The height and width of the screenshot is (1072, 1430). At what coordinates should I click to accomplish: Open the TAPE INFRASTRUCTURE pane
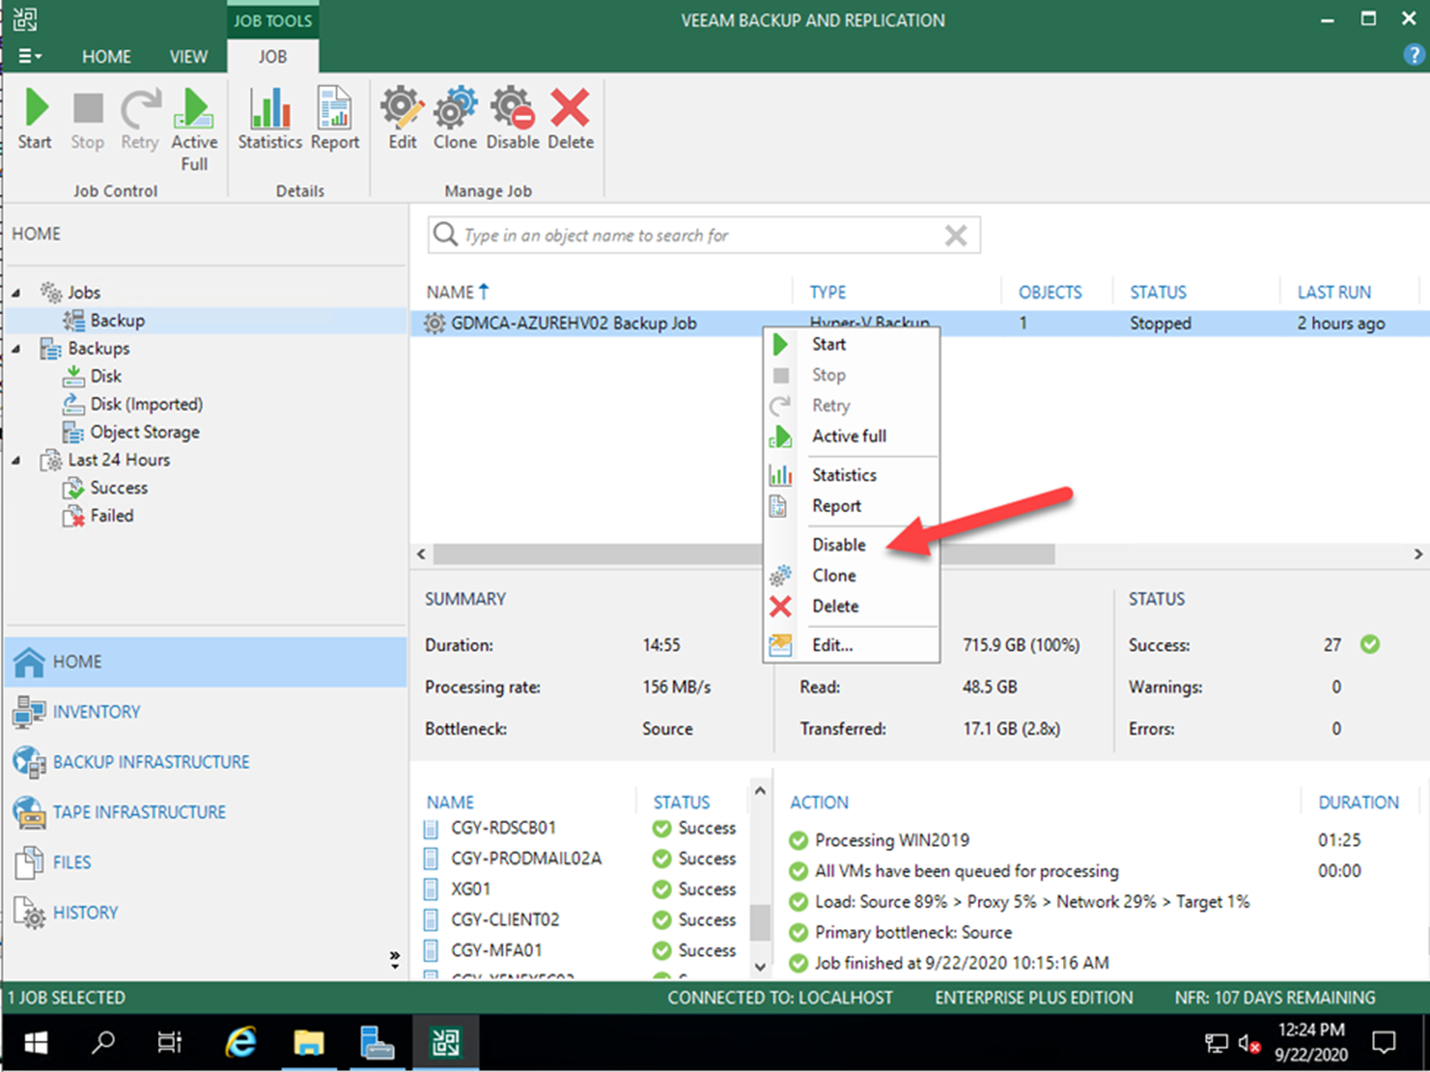coord(205,812)
